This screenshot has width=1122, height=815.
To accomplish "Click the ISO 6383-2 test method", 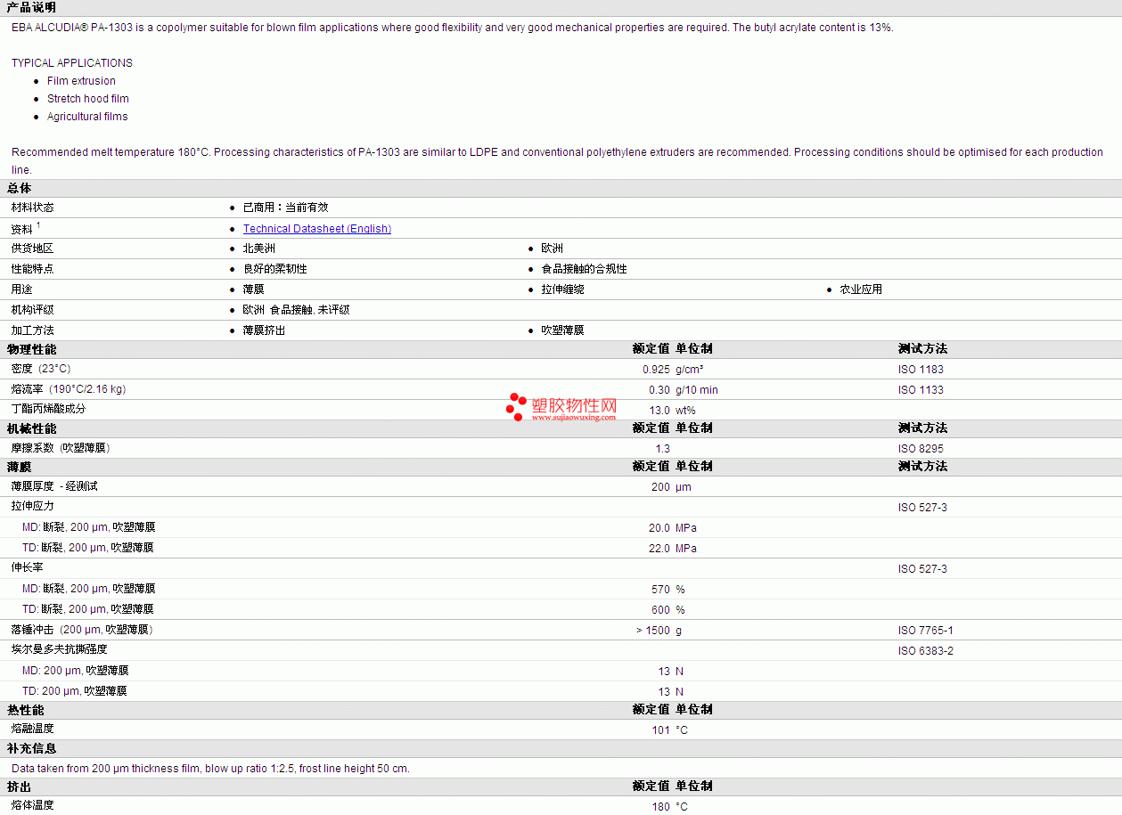I will pyautogui.click(x=926, y=651).
